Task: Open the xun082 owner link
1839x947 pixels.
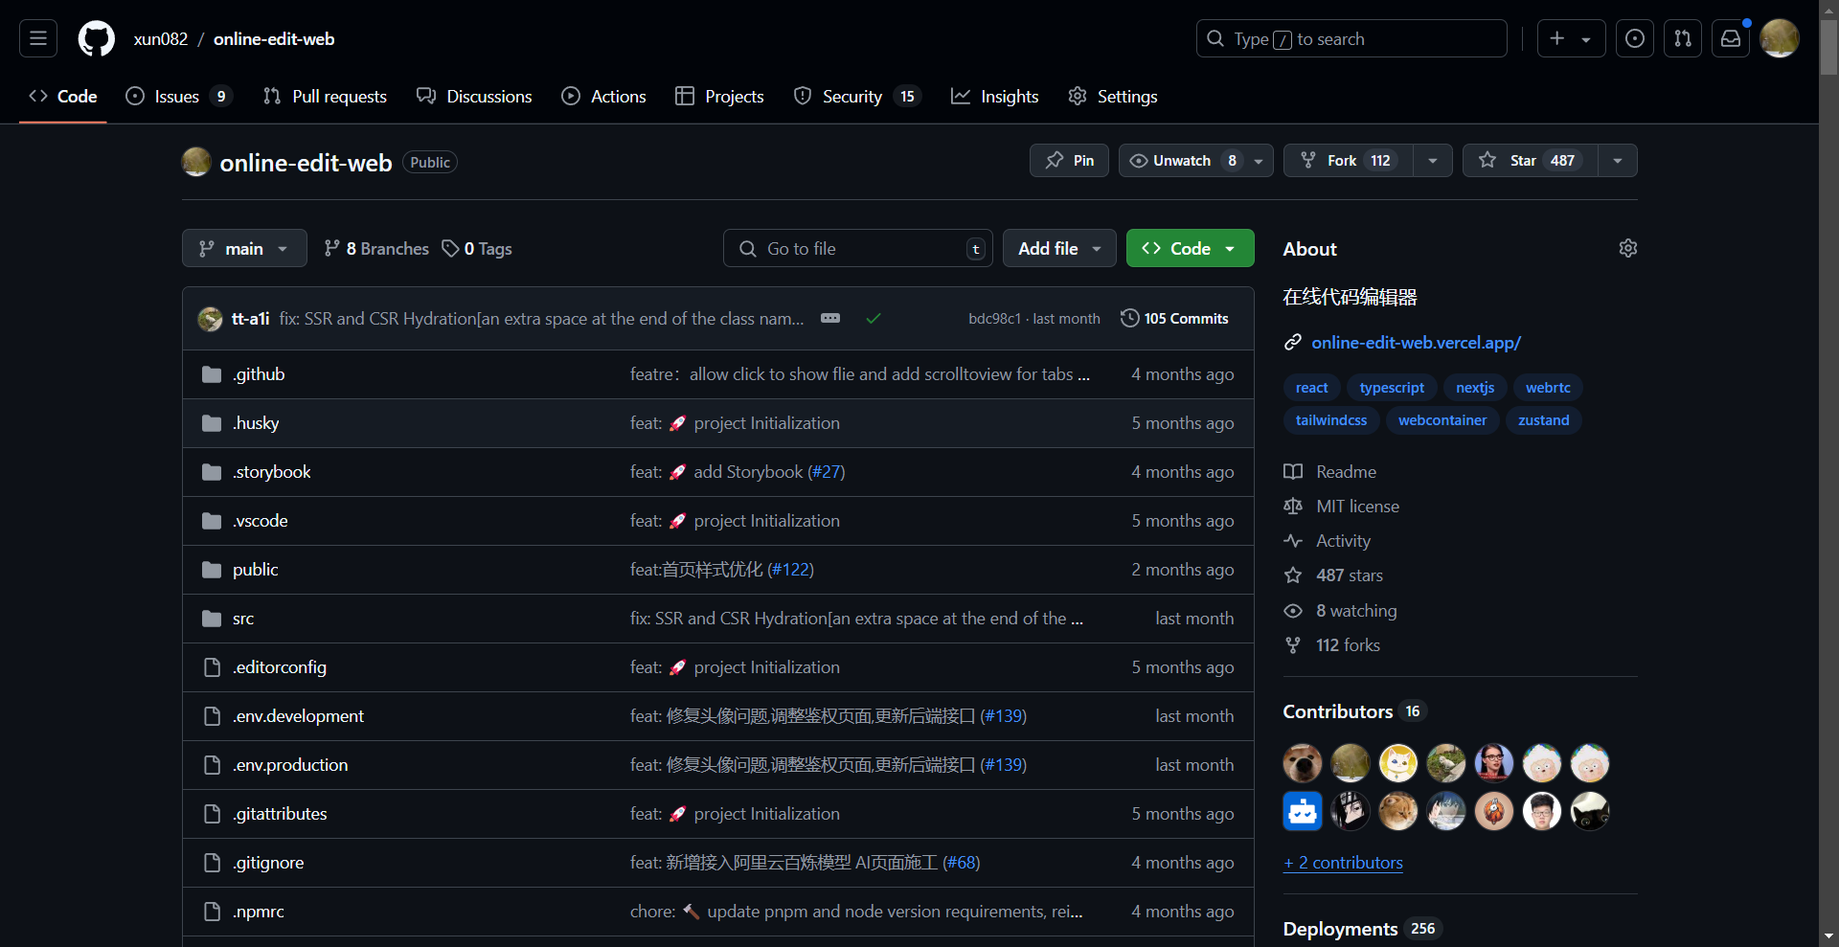Action: point(161,39)
